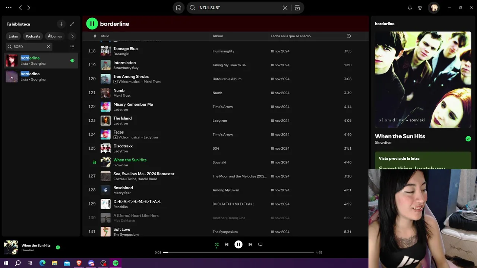This screenshot has width=477, height=268.
Task: Select the Álbumes filter chip
Action: pos(55,36)
